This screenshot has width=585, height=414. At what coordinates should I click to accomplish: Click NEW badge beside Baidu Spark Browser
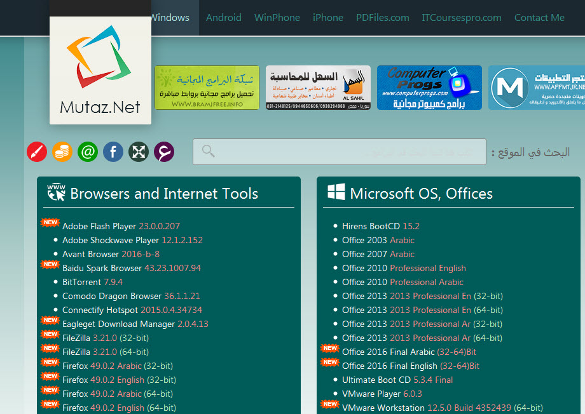click(x=50, y=264)
